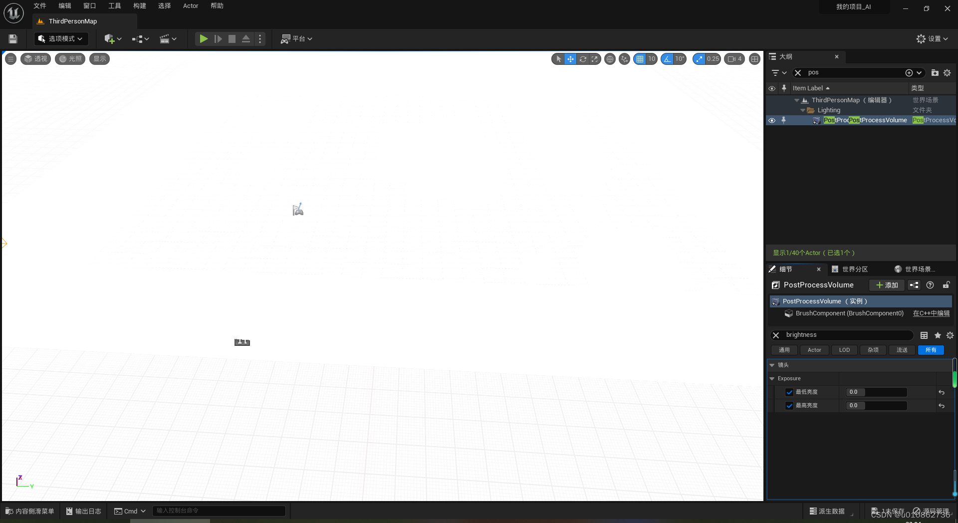Click Outliner add-filter plus circle icon
This screenshot has width=958, height=523.
[909, 73]
